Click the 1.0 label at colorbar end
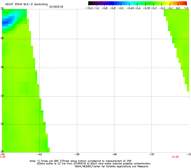 (x=186, y=8)
